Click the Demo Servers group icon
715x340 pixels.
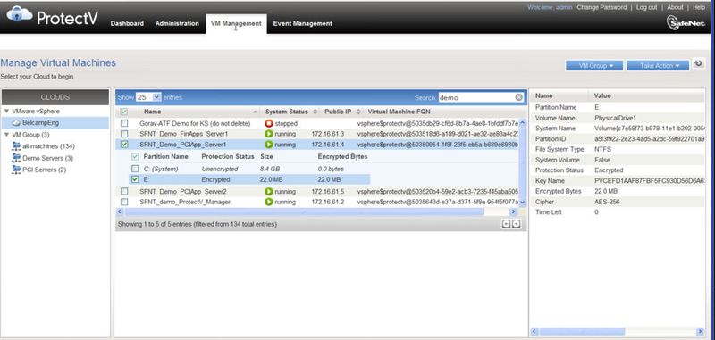pyautogui.click(x=16, y=158)
